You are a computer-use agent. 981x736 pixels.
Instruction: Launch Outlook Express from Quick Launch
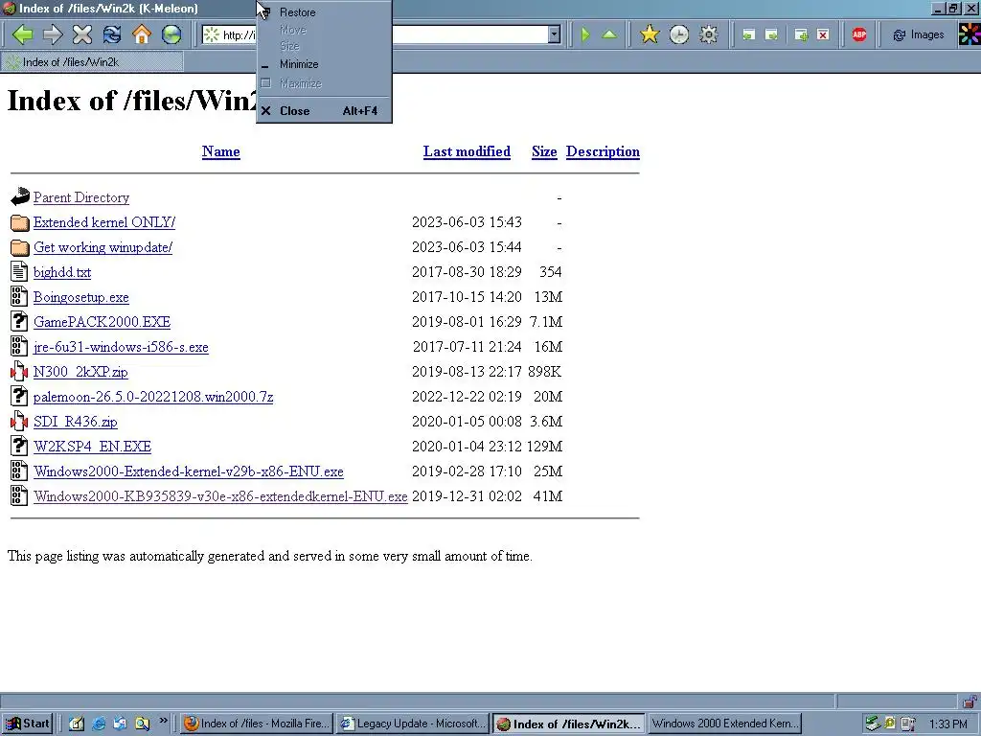point(120,724)
